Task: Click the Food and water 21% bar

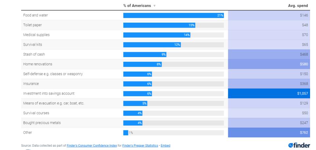Action: [173, 15]
